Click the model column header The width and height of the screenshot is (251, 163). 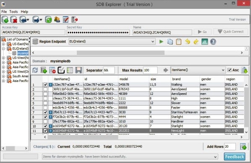point(123,79)
